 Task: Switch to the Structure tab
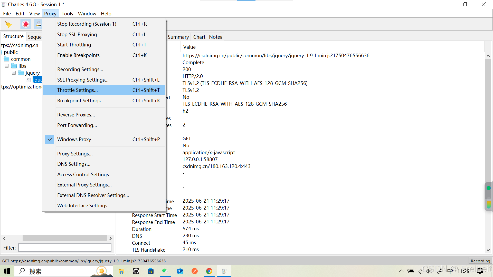pos(13,36)
